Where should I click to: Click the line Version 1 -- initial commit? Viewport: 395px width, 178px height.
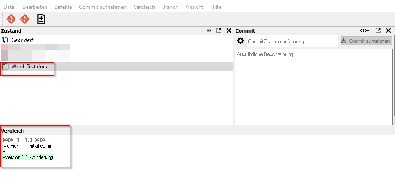pyautogui.click(x=29, y=146)
